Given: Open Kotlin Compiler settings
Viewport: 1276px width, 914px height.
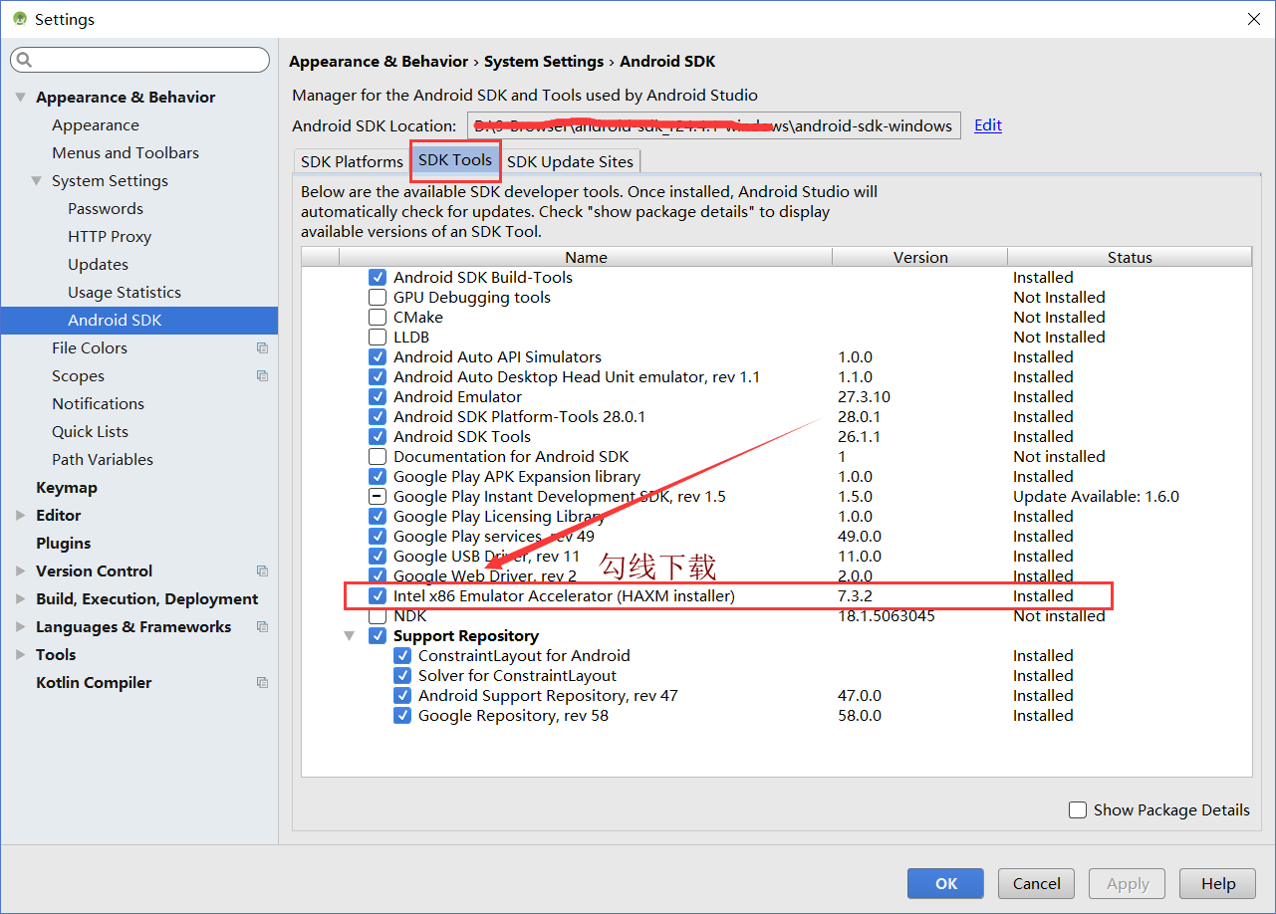Looking at the screenshot, I should (x=94, y=683).
